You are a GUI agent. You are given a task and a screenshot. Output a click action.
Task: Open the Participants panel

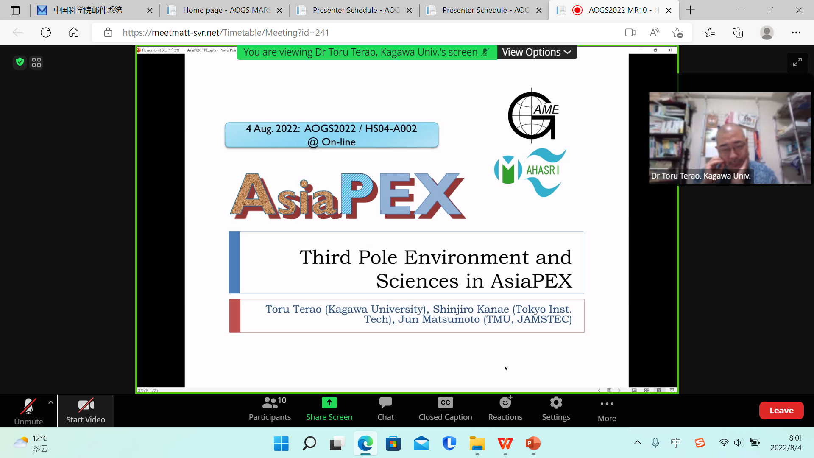click(270, 408)
